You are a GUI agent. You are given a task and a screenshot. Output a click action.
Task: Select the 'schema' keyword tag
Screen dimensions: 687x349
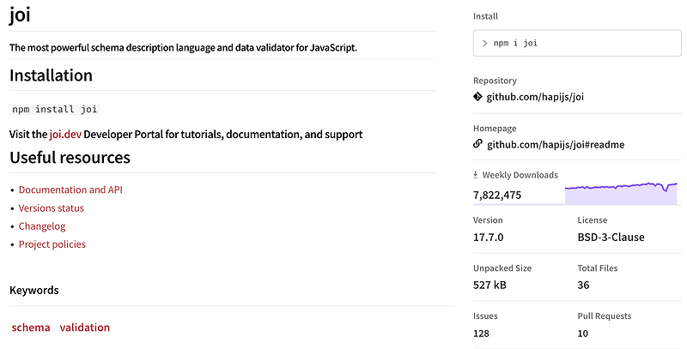31,328
